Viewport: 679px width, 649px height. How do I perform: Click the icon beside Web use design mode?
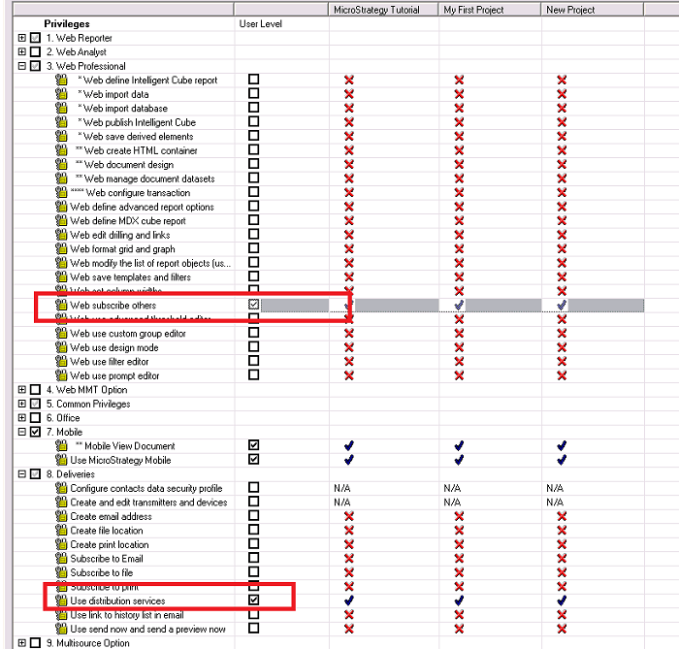61,347
